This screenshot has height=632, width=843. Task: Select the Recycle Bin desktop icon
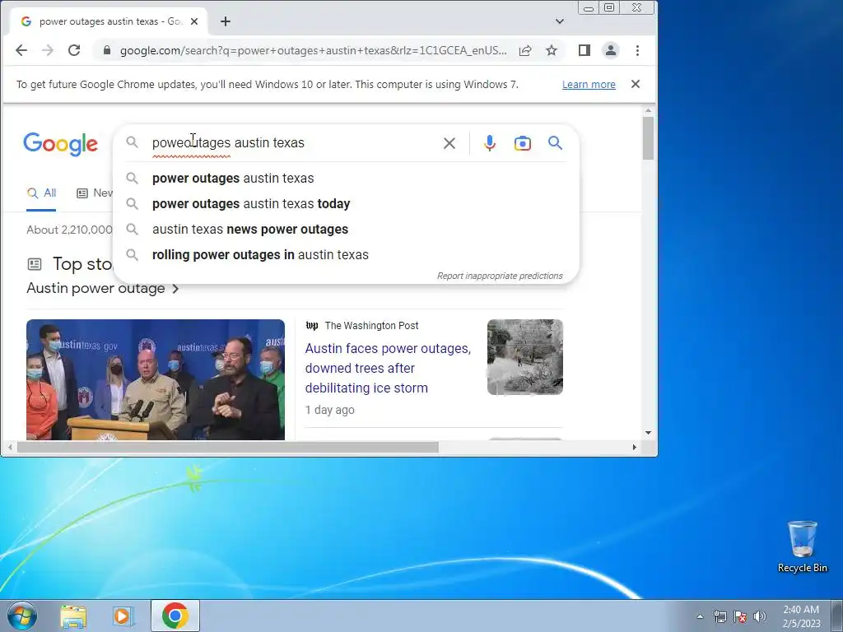pos(802,546)
